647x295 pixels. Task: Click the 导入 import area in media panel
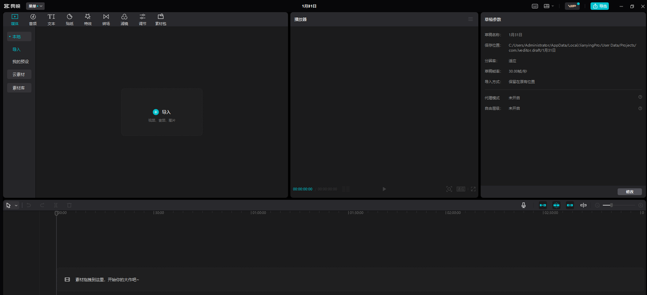(x=162, y=112)
